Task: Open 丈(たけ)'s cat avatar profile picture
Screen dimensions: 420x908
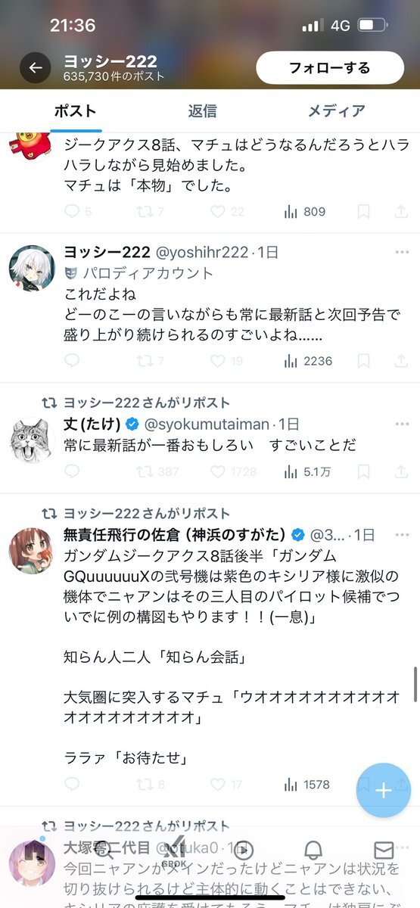Action: click(31, 440)
